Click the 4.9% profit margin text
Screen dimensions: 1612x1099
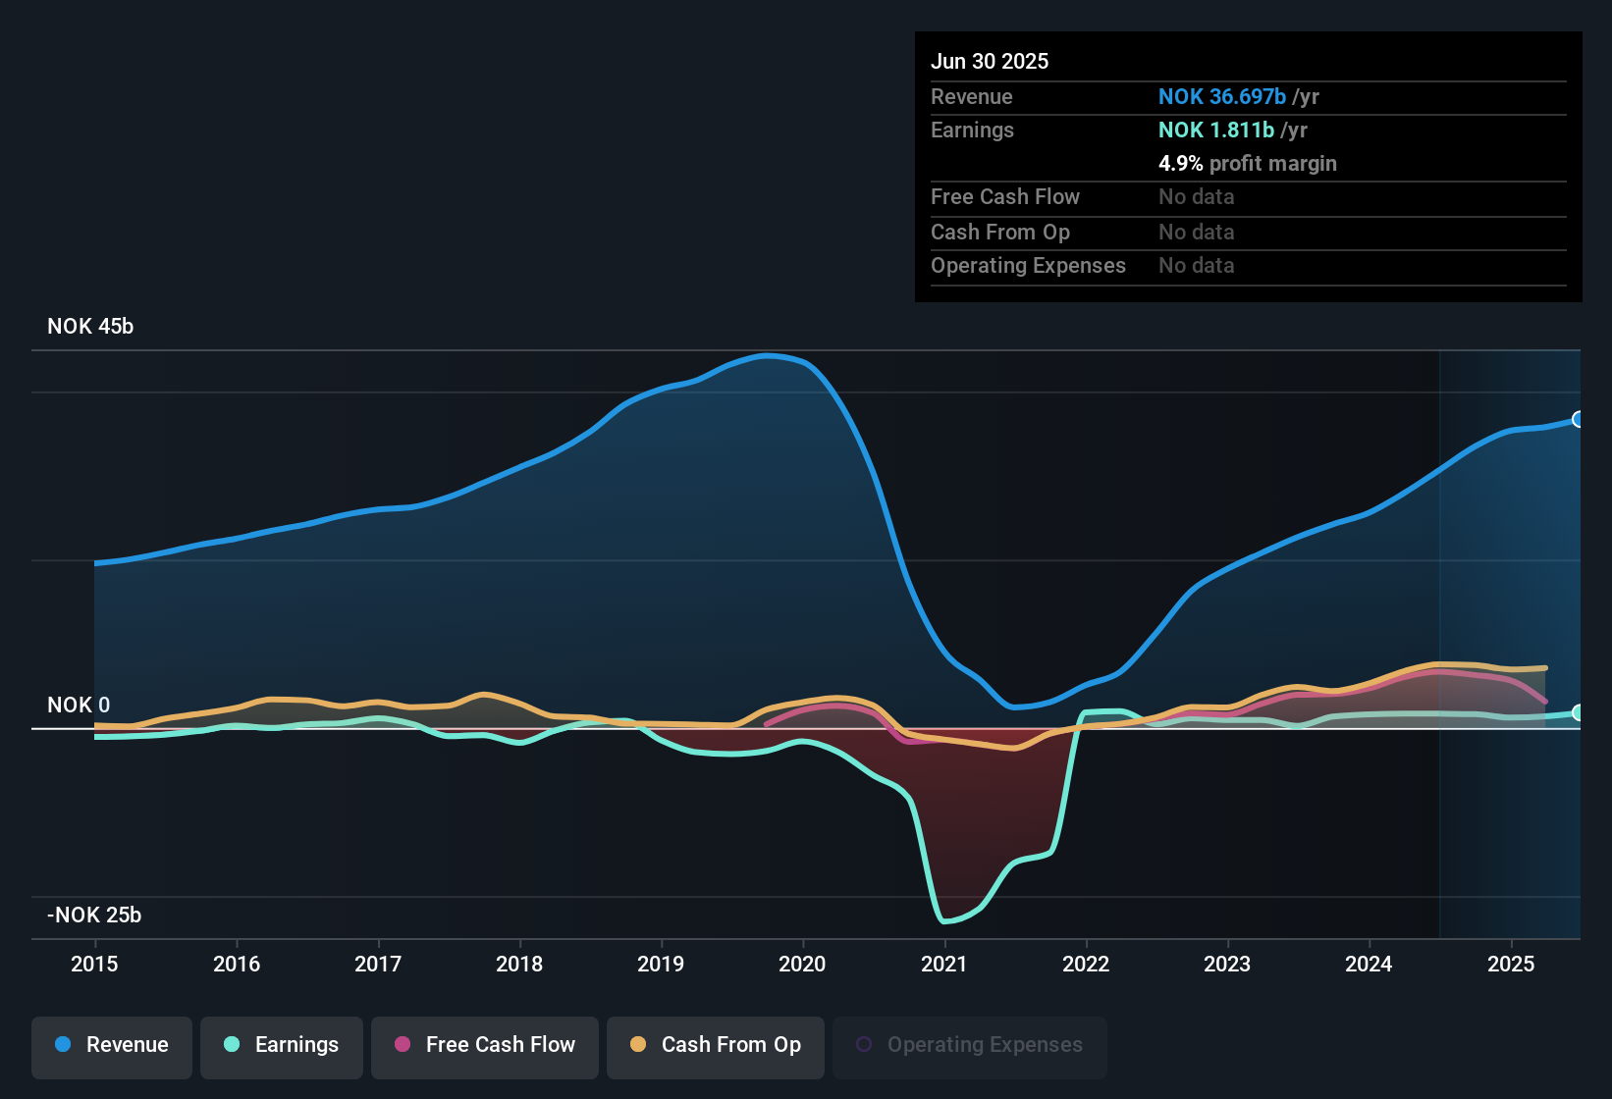click(x=1247, y=164)
